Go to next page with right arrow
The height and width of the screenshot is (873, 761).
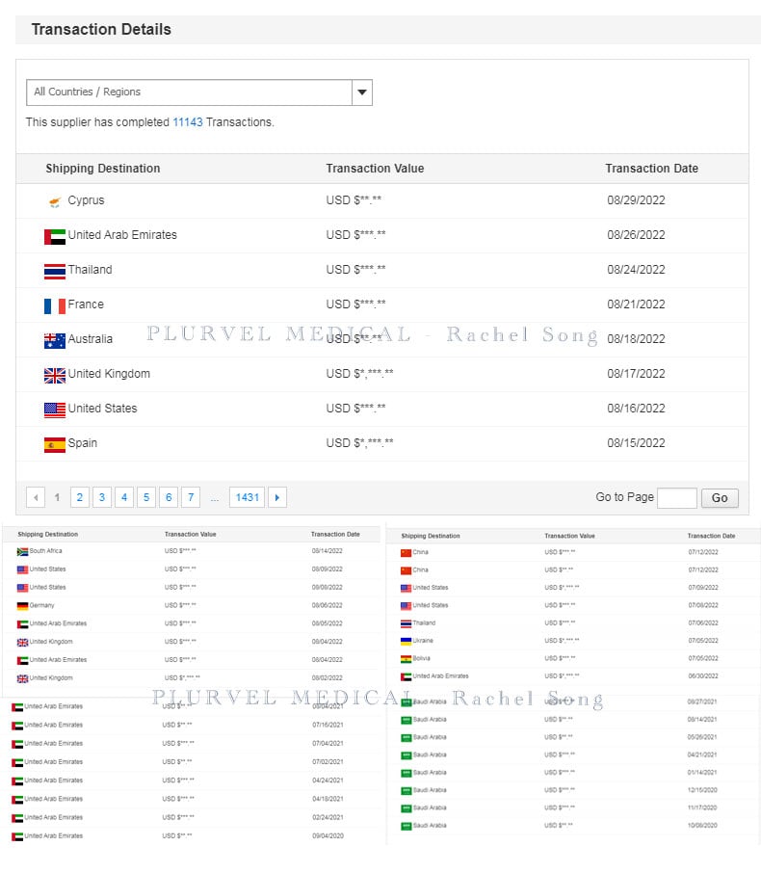(277, 497)
